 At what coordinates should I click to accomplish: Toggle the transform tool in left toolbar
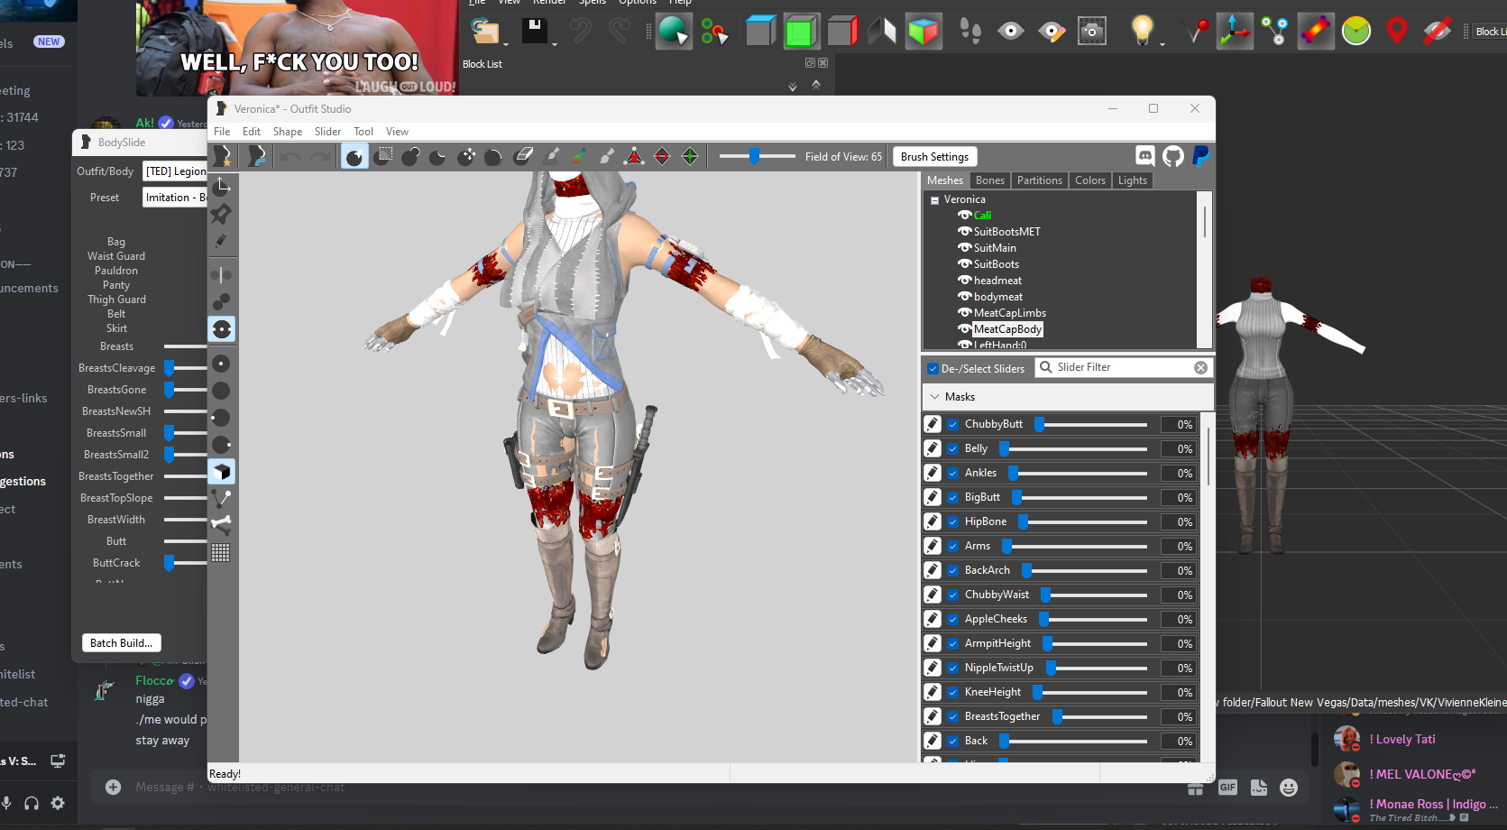(x=221, y=187)
